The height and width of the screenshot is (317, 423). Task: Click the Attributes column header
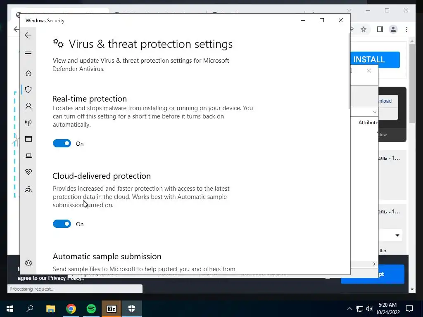coord(368,123)
